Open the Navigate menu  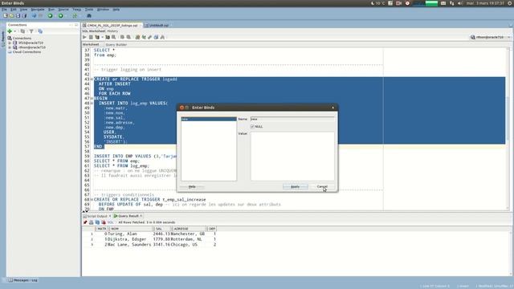point(38,10)
